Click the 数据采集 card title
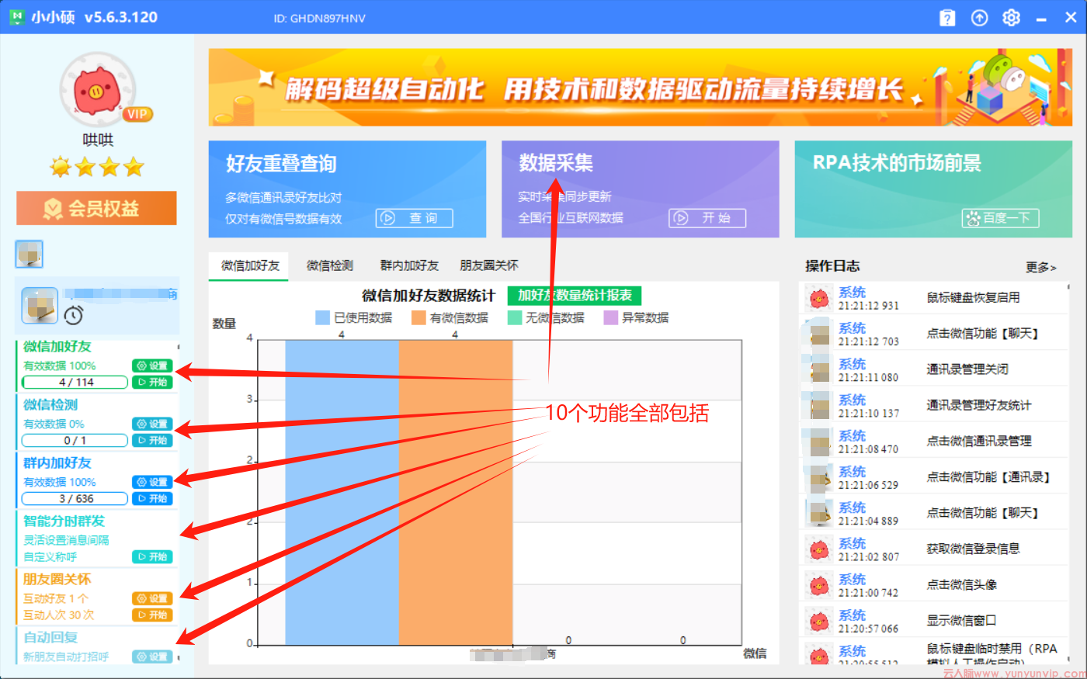Viewport: 1087px width, 679px height. (x=556, y=163)
